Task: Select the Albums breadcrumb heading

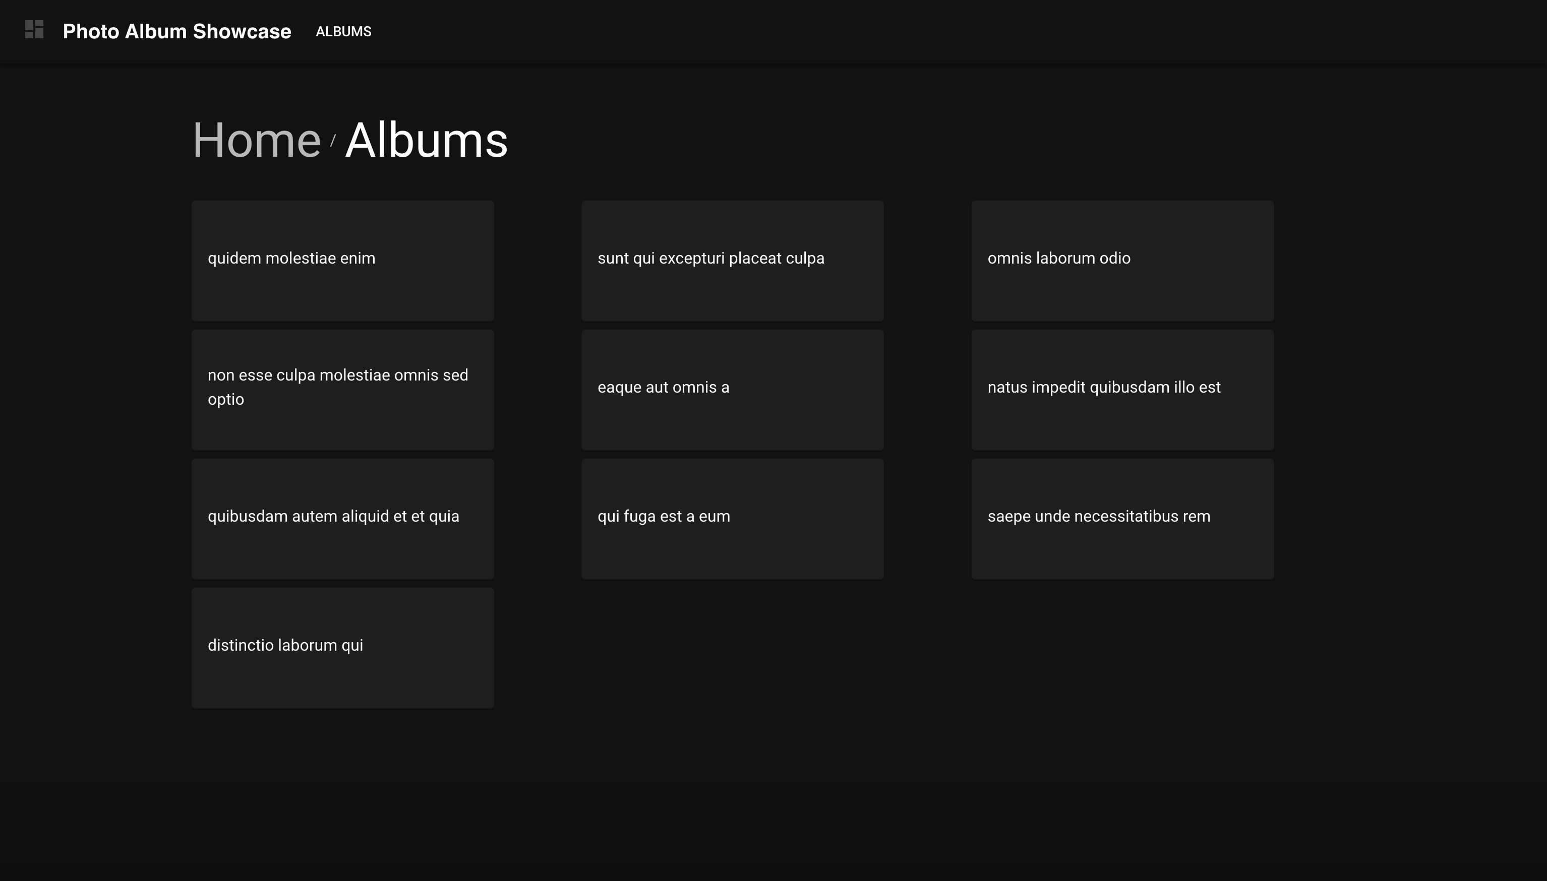Action: click(426, 141)
